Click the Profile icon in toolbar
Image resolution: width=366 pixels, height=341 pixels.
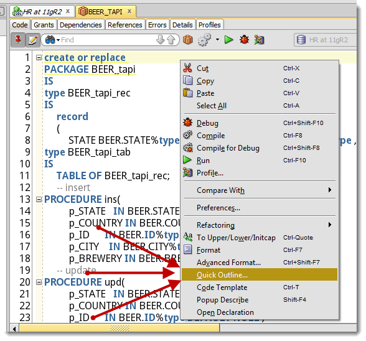[259, 40]
